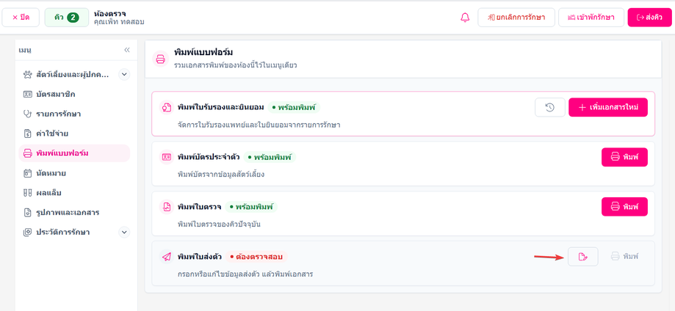Click พิมพ์ button for พิมพ์ใบตรวจ
The width and height of the screenshot is (675, 311).
(x=624, y=207)
